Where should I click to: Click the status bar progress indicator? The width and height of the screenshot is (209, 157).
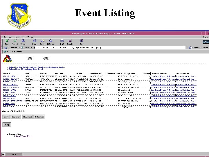point(14,154)
